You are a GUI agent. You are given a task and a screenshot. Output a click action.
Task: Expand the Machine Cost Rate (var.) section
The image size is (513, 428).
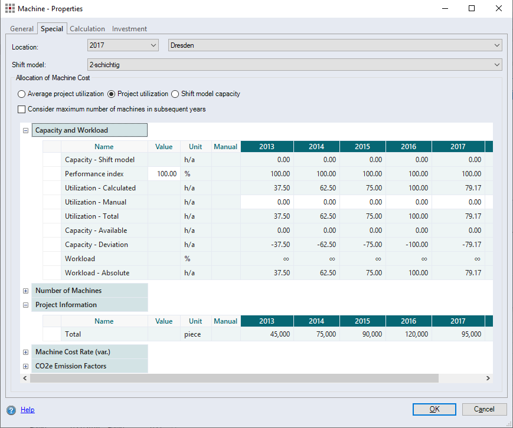click(25, 352)
